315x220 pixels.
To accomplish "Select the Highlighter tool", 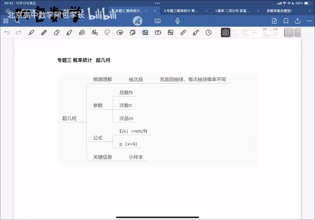I will tap(69, 32).
